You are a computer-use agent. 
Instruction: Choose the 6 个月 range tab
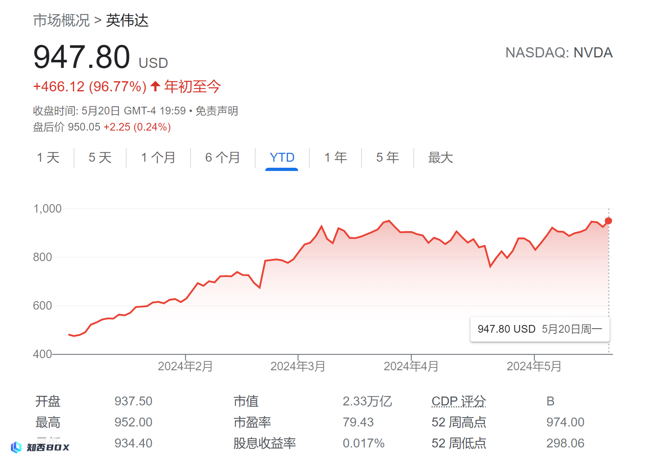(x=222, y=157)
